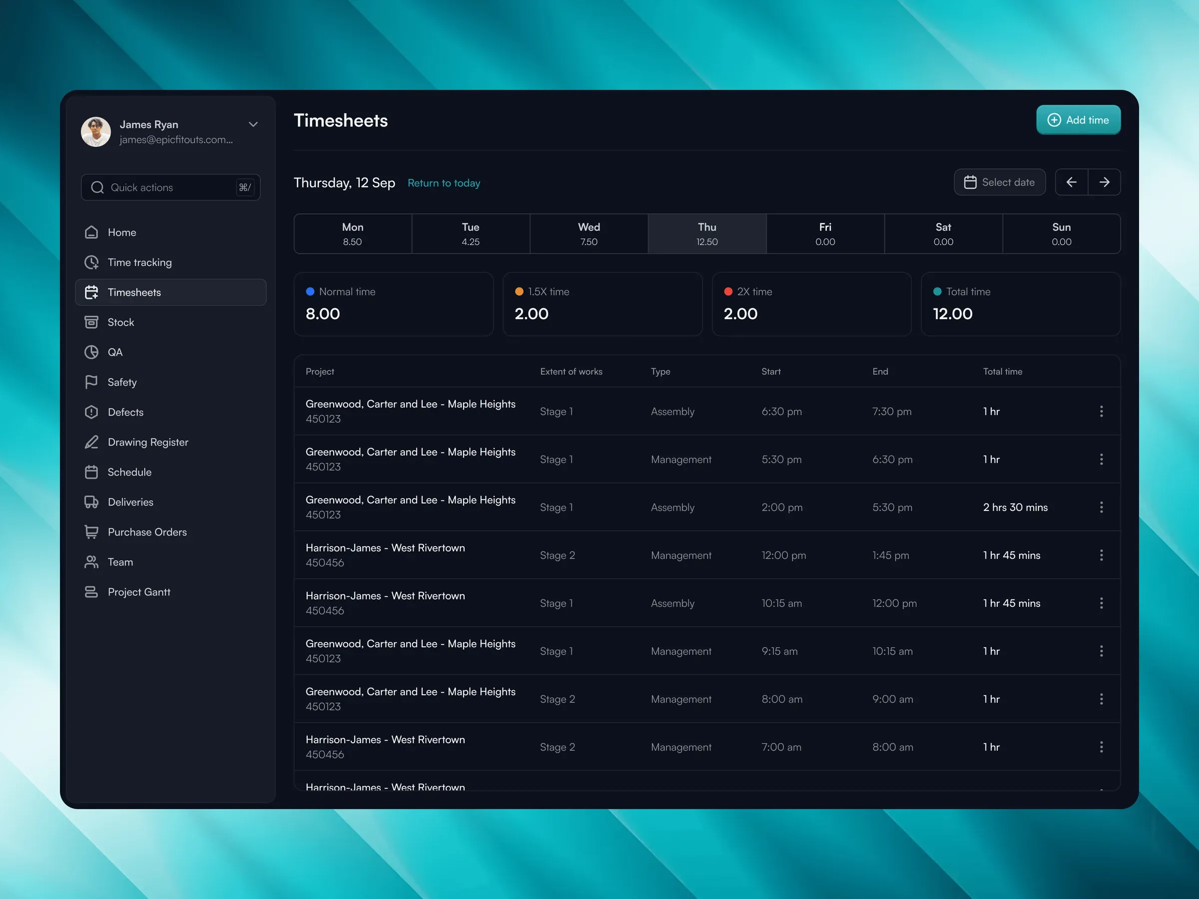Image resolution: width=1199 pixels, height=899 pixels.
Task: Open options menu for the 2:00 pm Assembly entry
Action: click(x=1101, y=507)
